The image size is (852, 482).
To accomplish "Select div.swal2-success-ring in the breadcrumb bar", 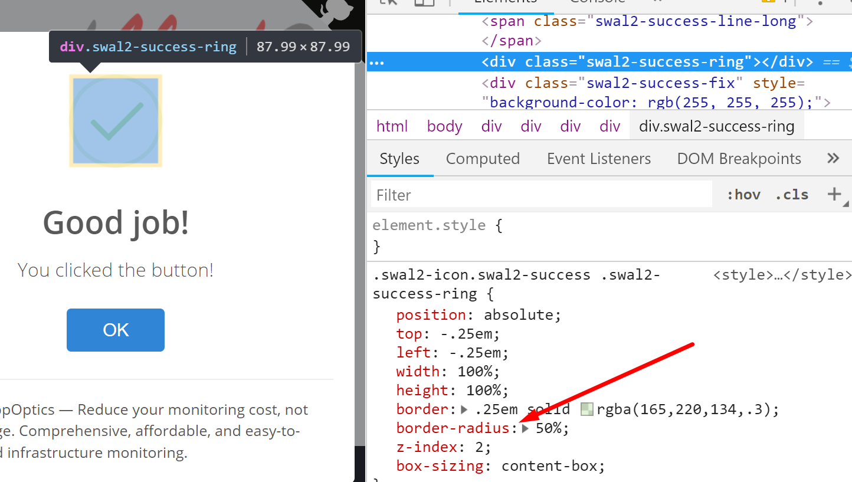I will point(716,125).
